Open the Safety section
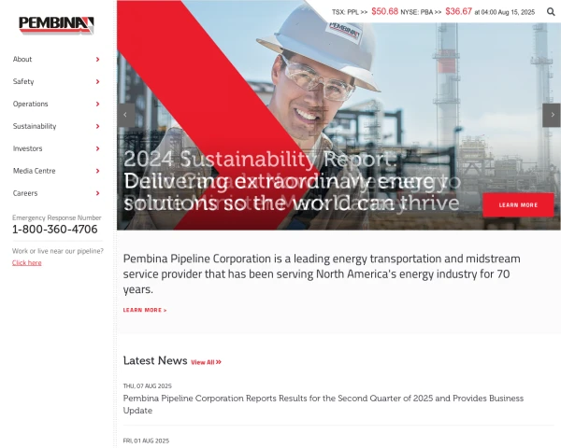This screenshot has width=561, height=448. click(23, 82)
